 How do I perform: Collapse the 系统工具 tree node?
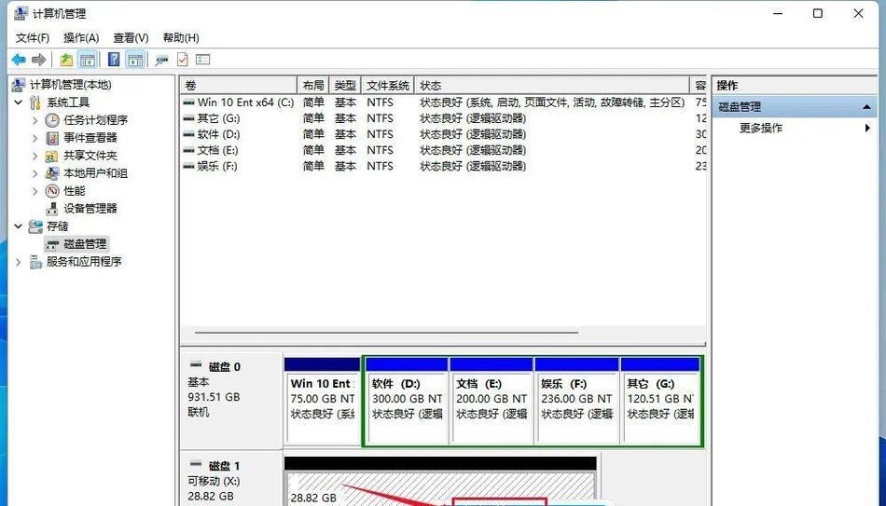(19, 103)
